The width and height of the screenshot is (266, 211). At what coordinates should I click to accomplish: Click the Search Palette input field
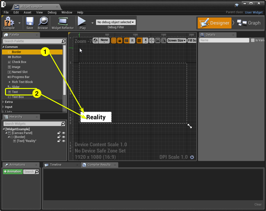point(32,41)
